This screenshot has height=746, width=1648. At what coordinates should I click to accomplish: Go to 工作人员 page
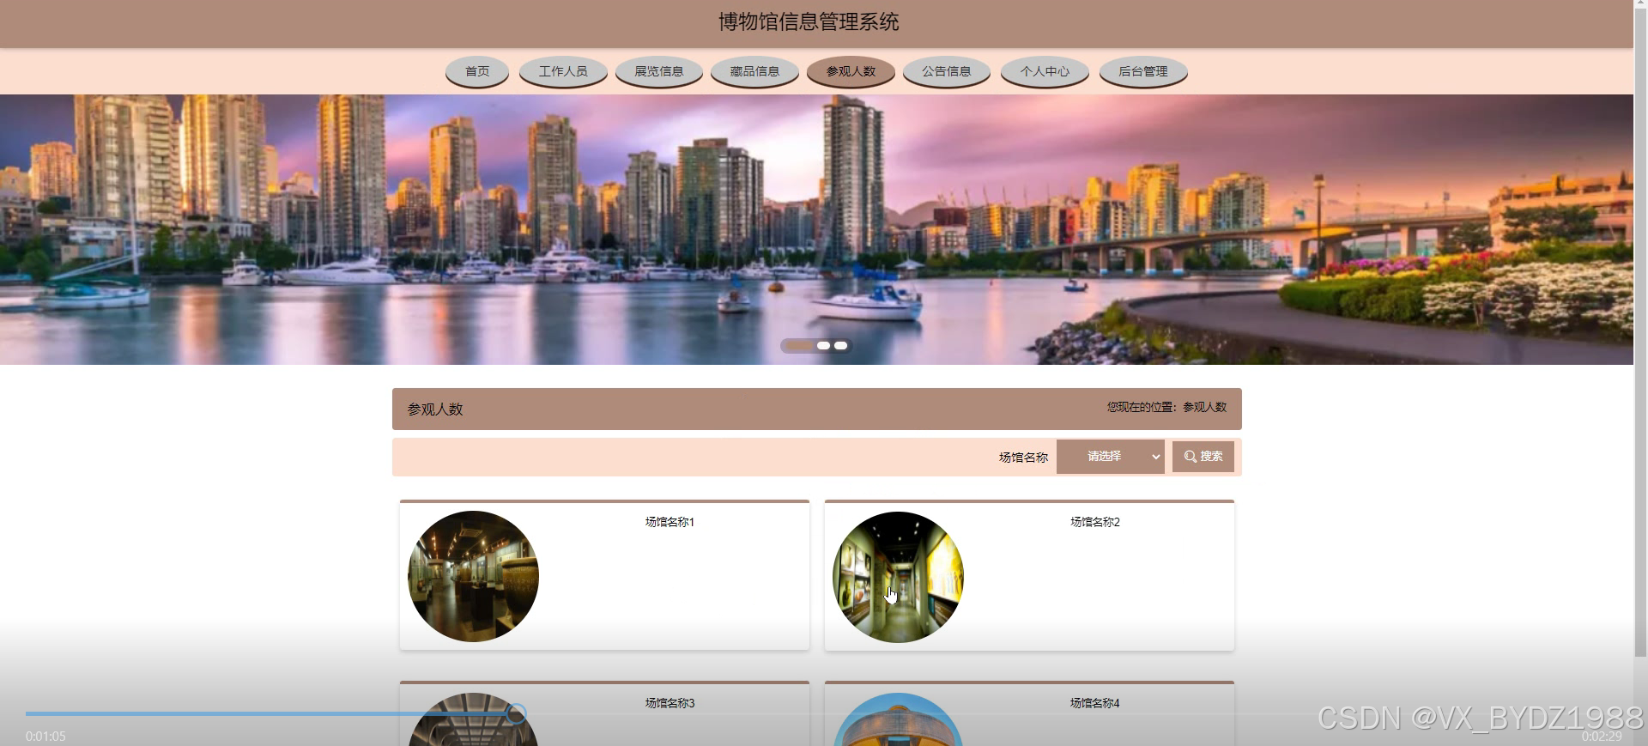click(563, 71)
